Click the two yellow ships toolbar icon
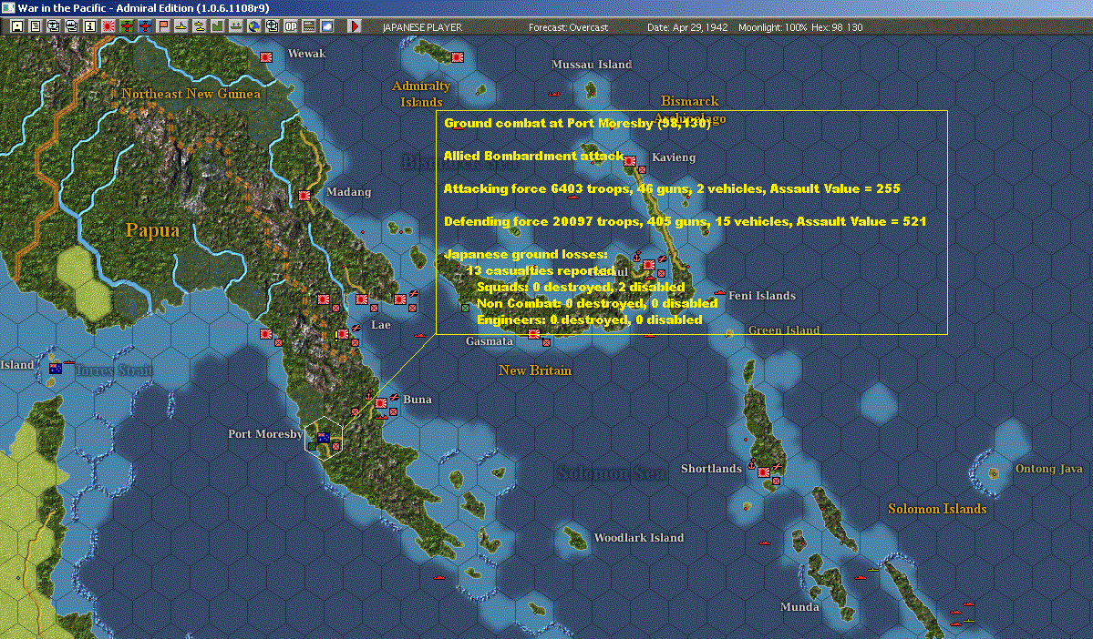1093x639 pixels. click(x=200, y=26)
